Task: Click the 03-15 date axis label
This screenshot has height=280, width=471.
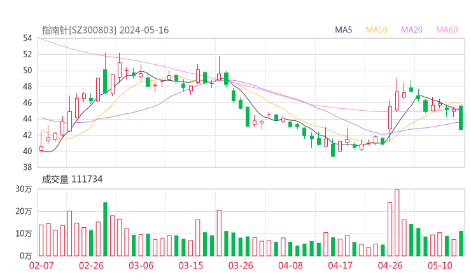Action: pyautogui.click(x=191, y=265)
